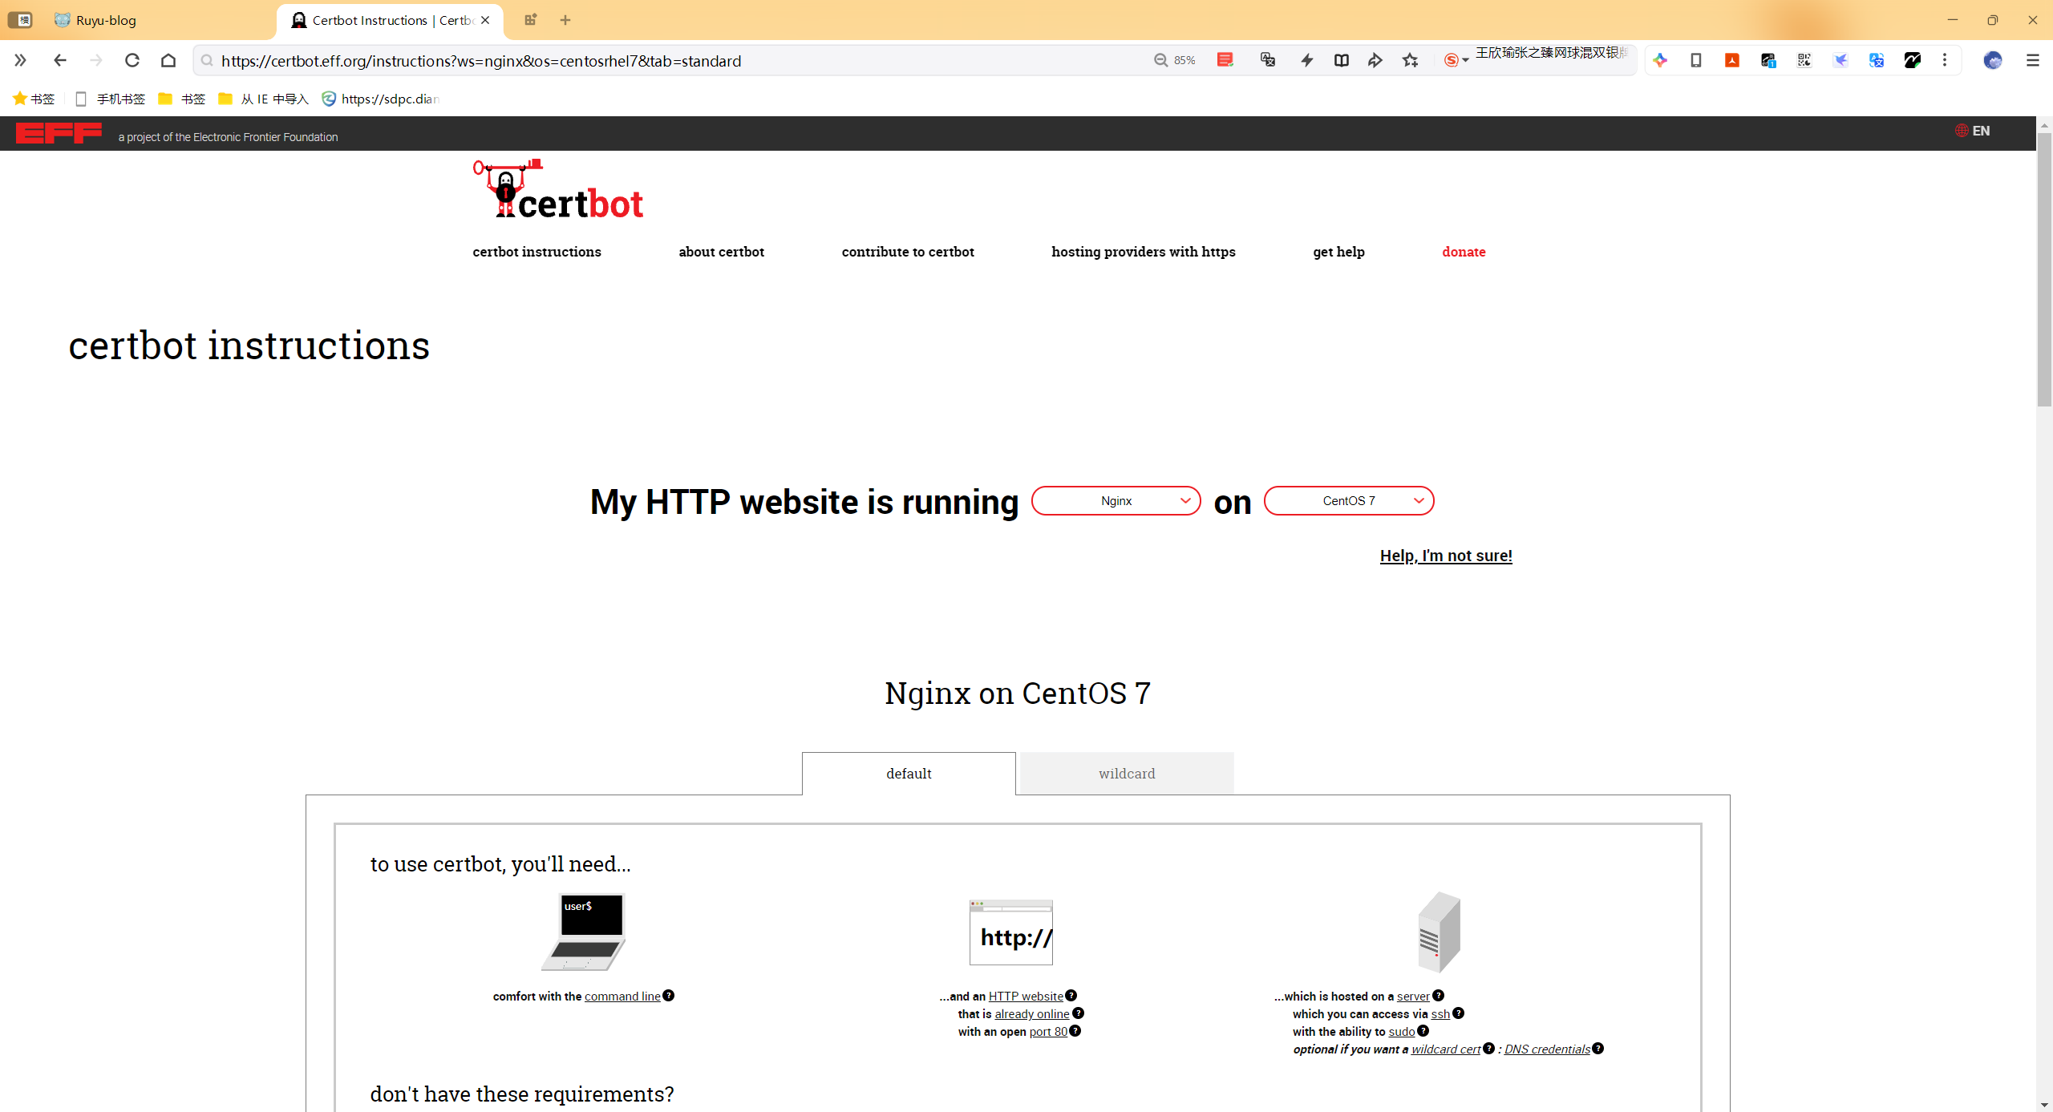This screenshot has height=1112, width=2053.
Task: Toggle the lightning speed mode icon
Action: click(1307, 60)
